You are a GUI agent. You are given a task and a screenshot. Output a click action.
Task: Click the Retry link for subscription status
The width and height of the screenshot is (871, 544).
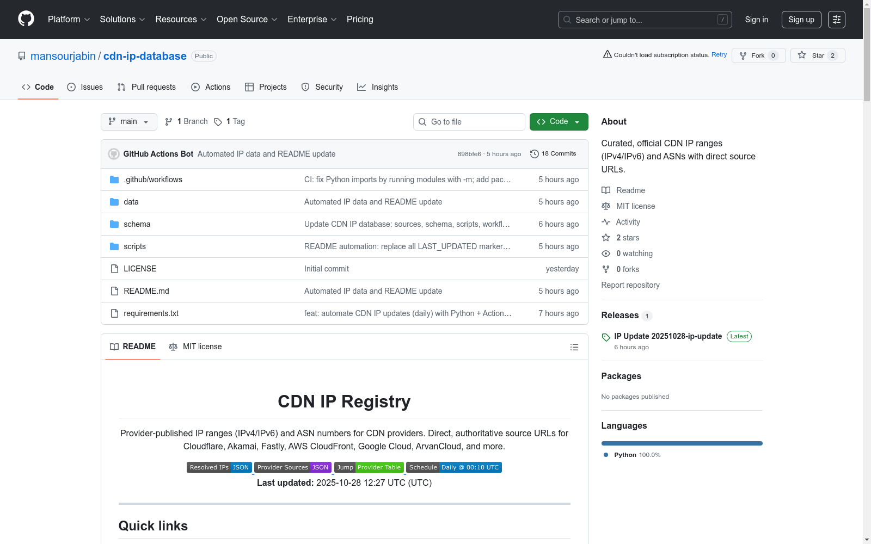click(719, 54)
